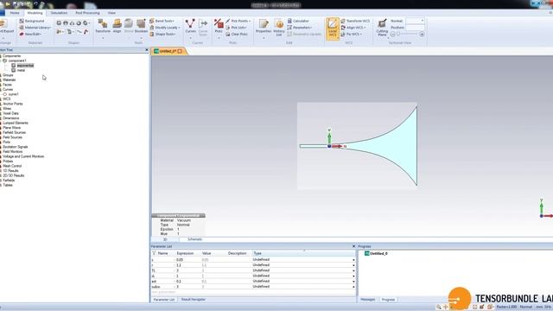Open the Bend Tools dropdown
Image resolution: width=553 pixels, height=311 pixels.
click(x=162, y=21)
